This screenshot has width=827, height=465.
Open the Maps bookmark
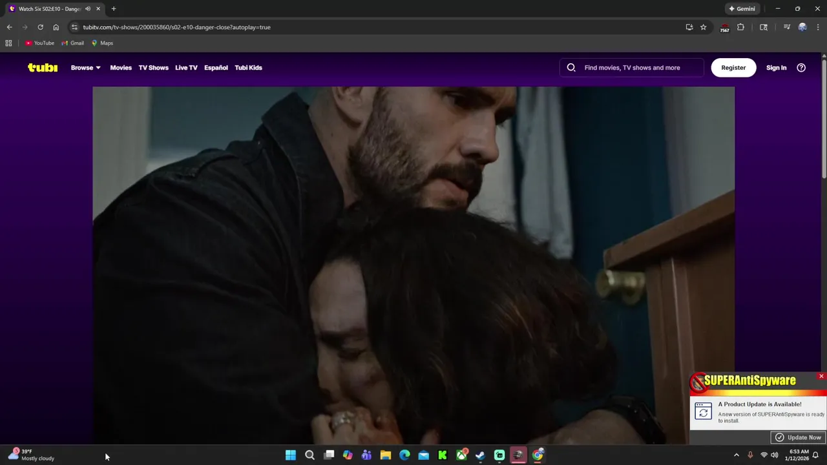pyautogui.click(x=102, y=43)
